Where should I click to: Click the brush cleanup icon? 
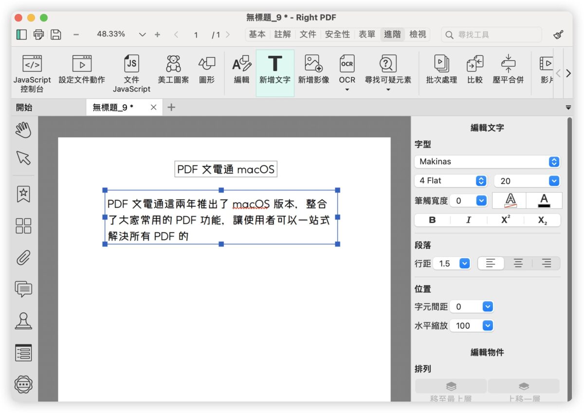(559, 35)
